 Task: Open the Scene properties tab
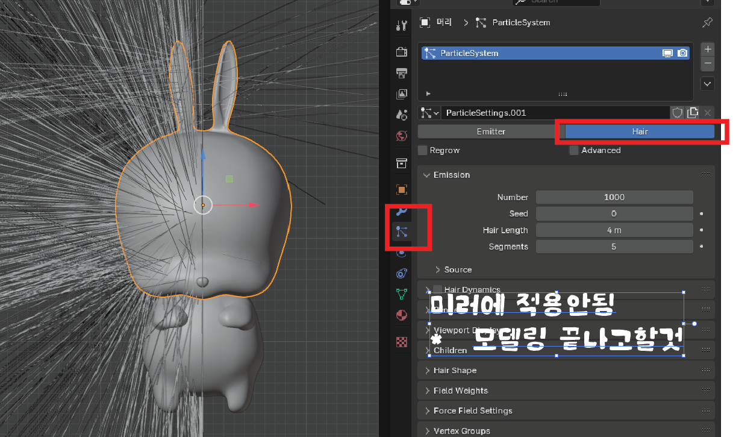[x=402, y=115]
